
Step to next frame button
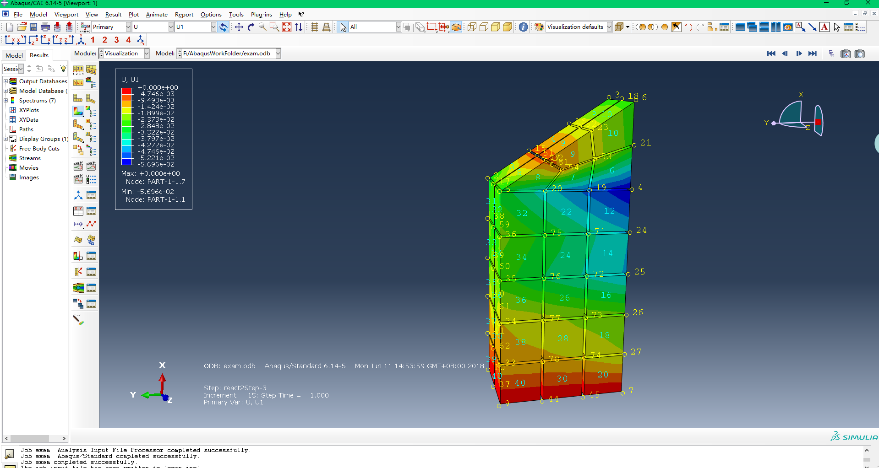pyautogui.click(x=799, y=54)
